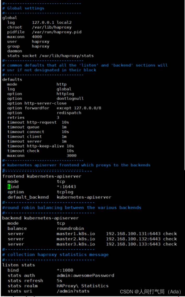Click the master2.k8s.io server entry
Image resolution: width=185 pixels, height=297 pixels.
[76, 239]
